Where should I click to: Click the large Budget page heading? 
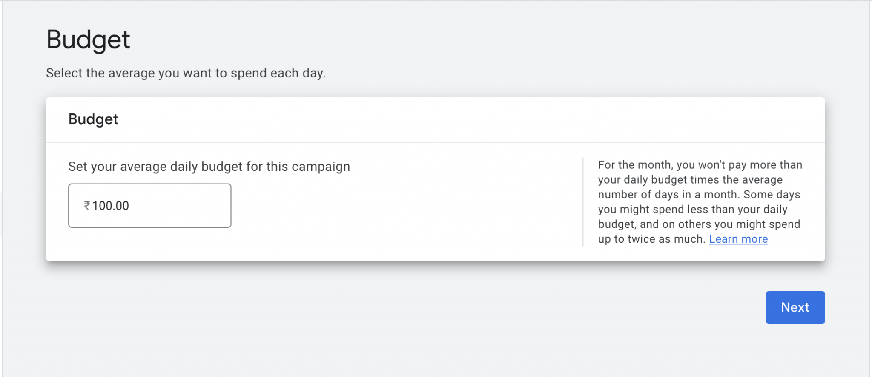tap(88, 40)
